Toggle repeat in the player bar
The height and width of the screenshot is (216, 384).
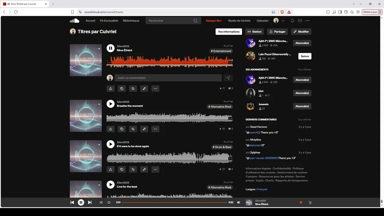pos(109,202)
